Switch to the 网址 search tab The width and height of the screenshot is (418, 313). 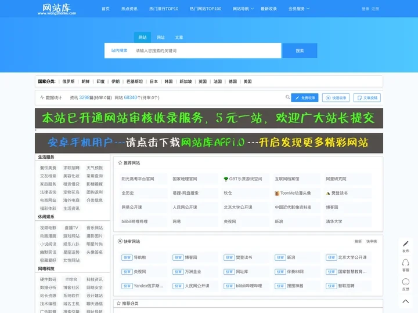[160, 37]
